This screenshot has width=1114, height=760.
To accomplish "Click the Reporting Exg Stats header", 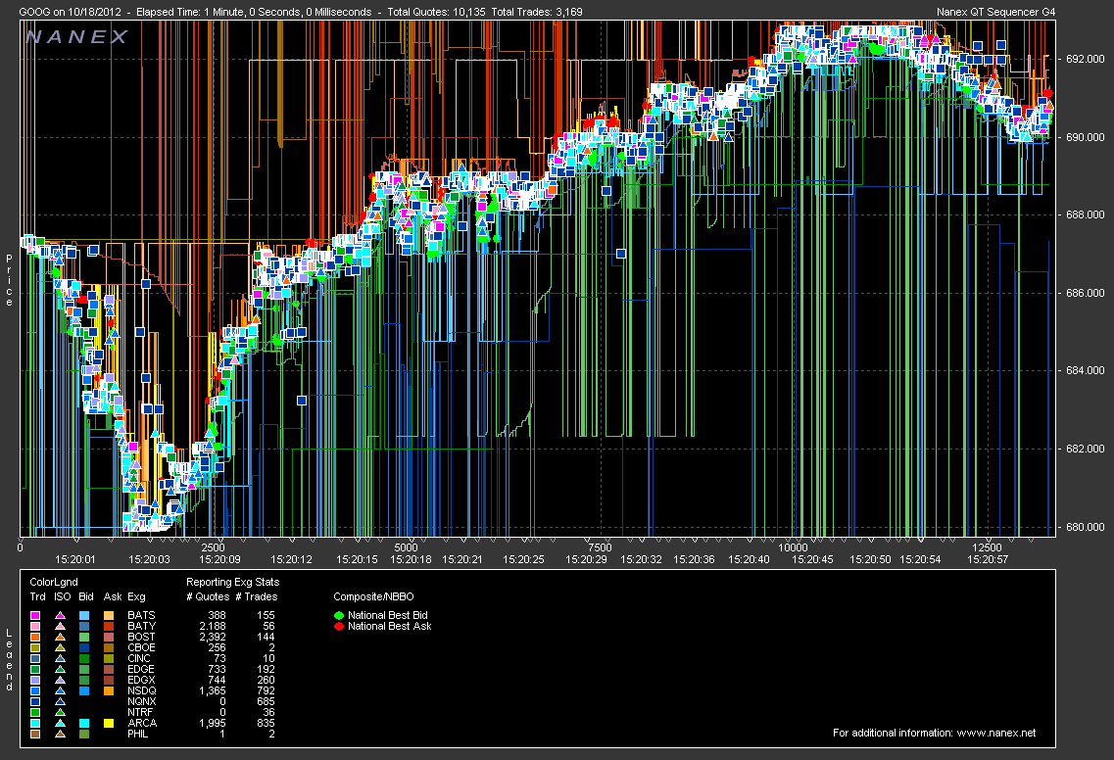I will click(x=231, y=583).
